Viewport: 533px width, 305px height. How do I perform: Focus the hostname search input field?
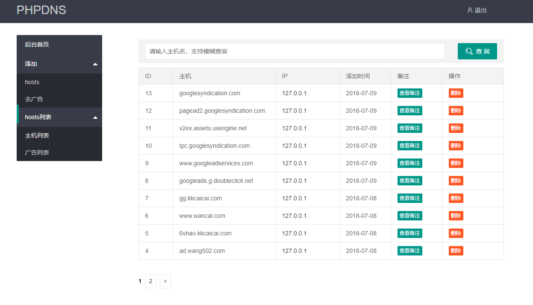click(295, 51)
